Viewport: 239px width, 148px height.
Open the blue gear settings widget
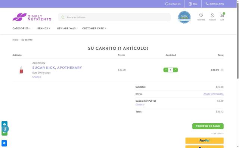pyautogui.click(x=4, y=143)
